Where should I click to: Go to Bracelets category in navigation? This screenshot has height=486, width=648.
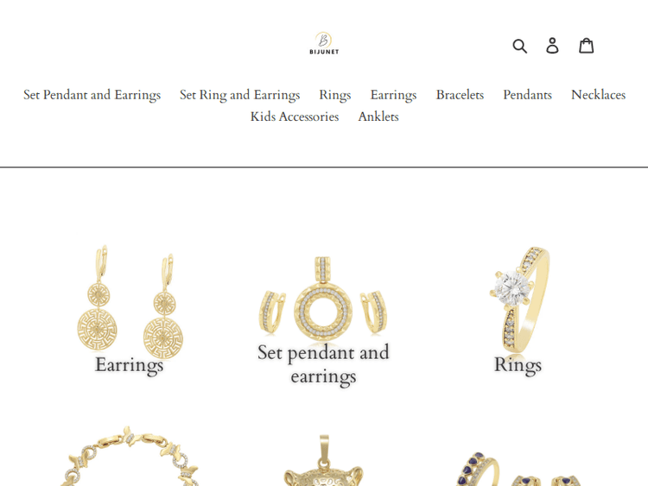[x=460, y=95]
